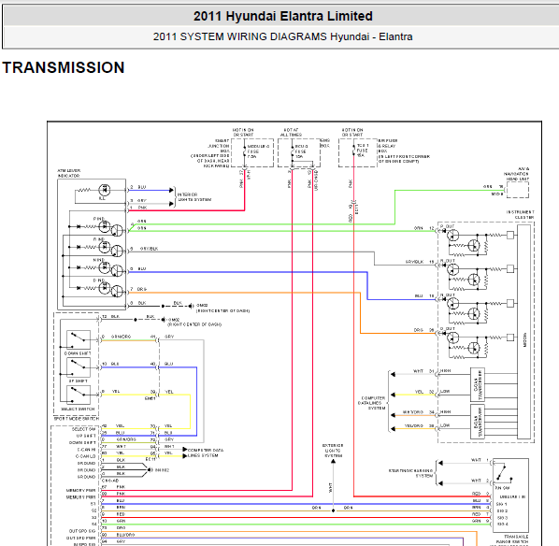Click the INSTRUMENT CLUSTER label
The width and height of the screenshot is (559, 546).
[x=521, y=215]
